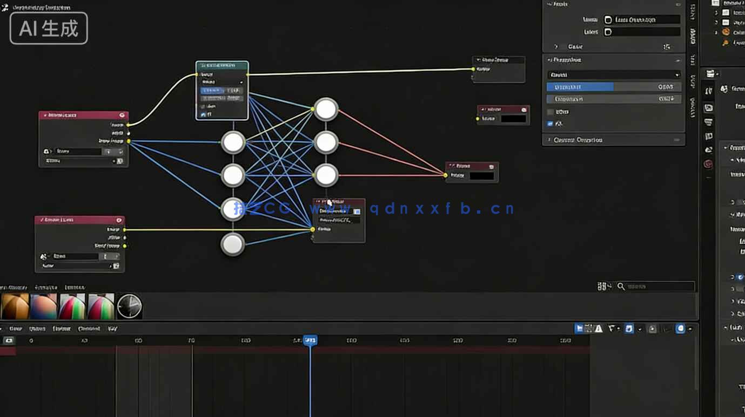Click the warning triangle icon in the timeline header

click(x=599, y=329)
